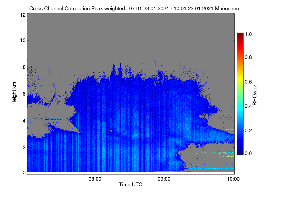Click the 08:00 time axis label
This screenshot has height=205, width=308.
click(x=95, y=179)
